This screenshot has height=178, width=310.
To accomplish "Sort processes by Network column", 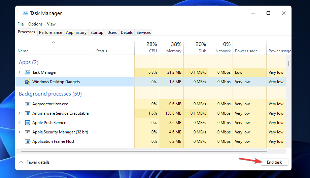I will pos(220,48).
